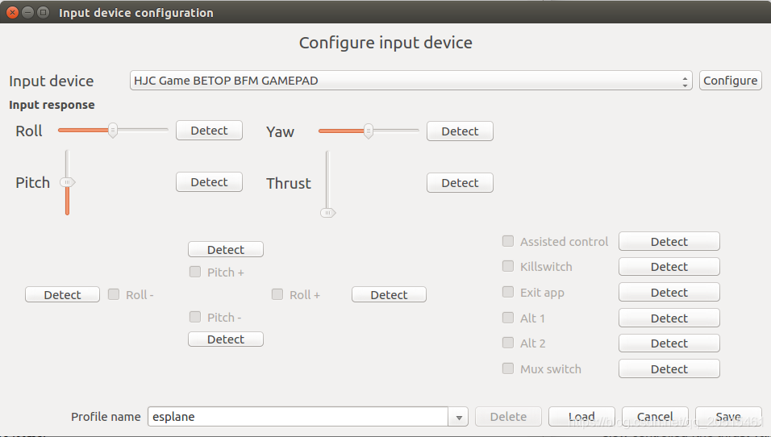Click the Pitch slider handle
The width and height of the screenshot is (771, 437).
pos(68,182)
